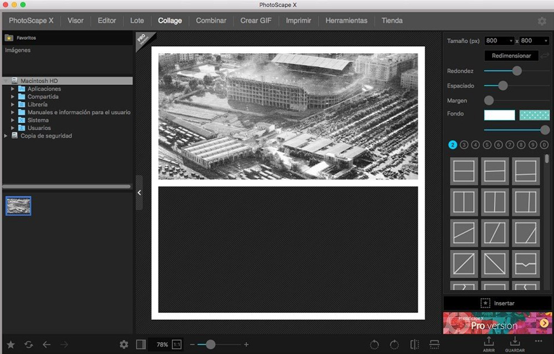Screen dimensions: 554x354
Task: Open the Crear GIF tab
Action: click(x=255, y=20)
